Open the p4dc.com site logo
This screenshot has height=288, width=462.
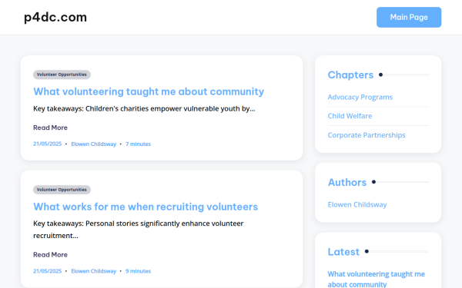tap(55, 18)
